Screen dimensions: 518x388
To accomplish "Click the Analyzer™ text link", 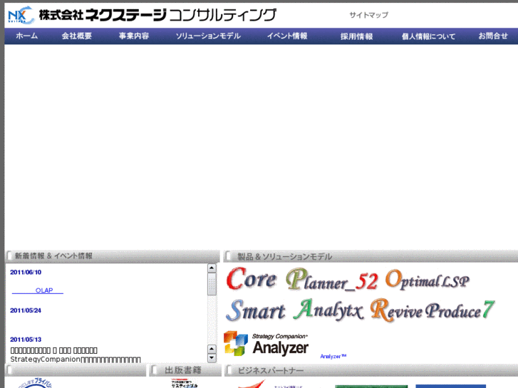I will 333,356.
